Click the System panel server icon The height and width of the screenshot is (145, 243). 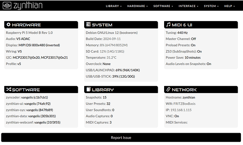tap(88, 24)
